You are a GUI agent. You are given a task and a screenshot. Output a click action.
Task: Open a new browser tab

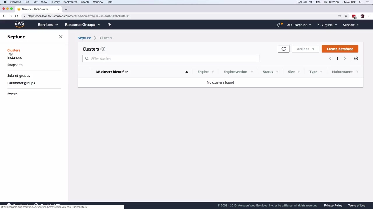66,9
